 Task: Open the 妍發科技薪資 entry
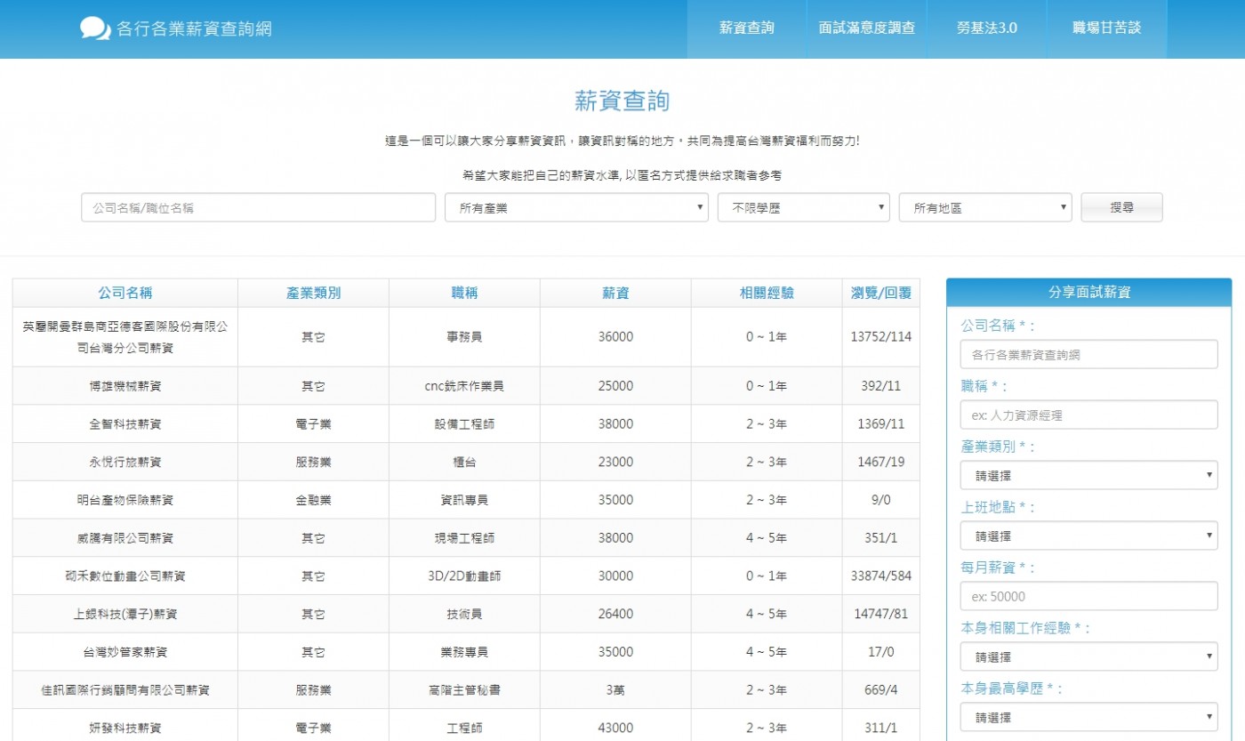coord(125,728)
